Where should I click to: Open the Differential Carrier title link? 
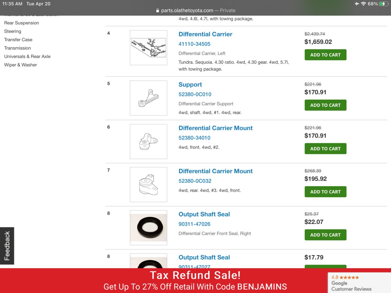(x=205, y=34)
